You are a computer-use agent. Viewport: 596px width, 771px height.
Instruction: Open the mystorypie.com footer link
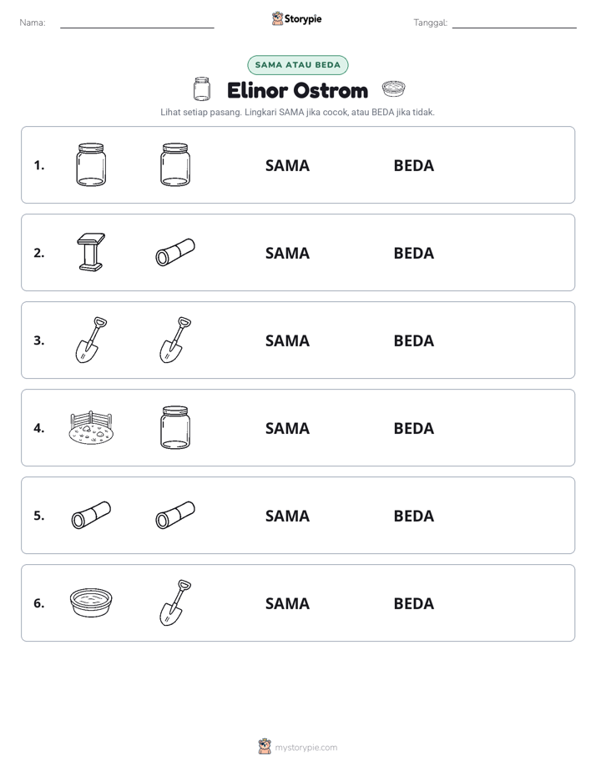[306, 748]
